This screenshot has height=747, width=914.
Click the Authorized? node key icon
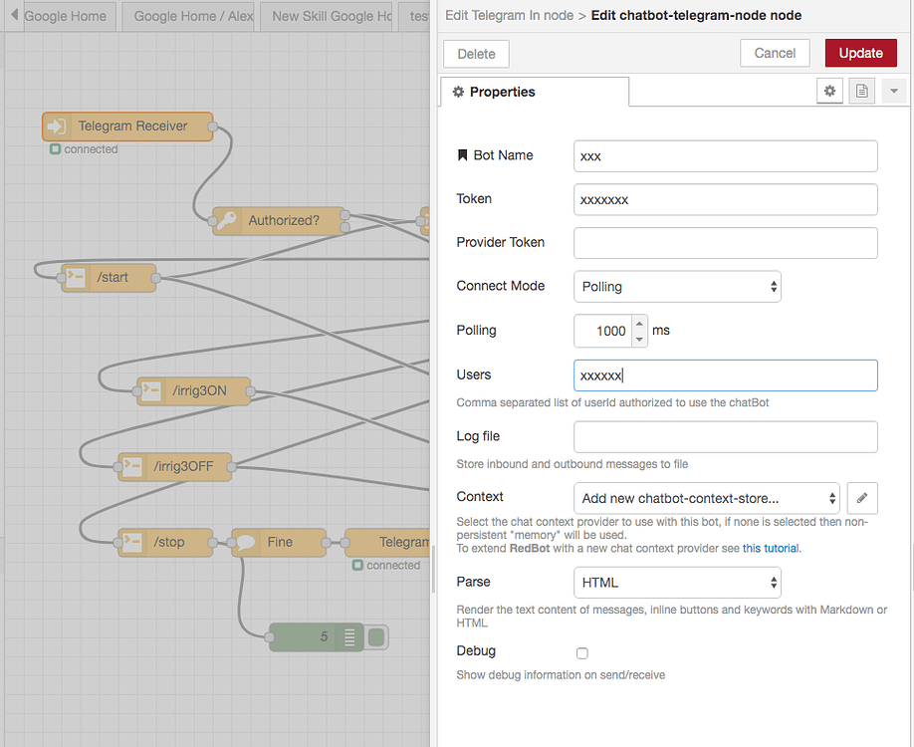click(x=226, y=220)
